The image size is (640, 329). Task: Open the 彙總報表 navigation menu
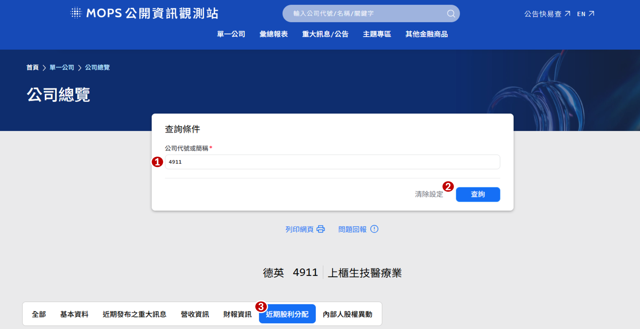point(273,34)
